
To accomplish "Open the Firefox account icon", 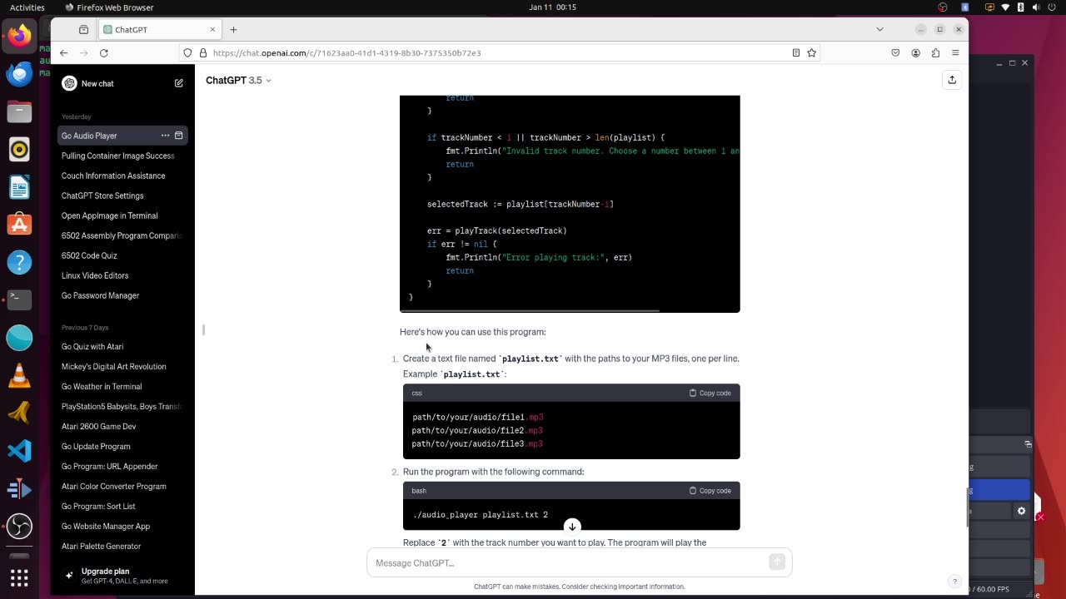I will pos(915,52).
